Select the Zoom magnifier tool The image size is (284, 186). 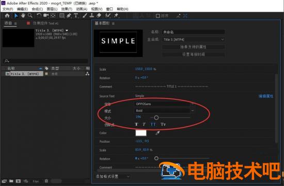(x=30, y=16)
